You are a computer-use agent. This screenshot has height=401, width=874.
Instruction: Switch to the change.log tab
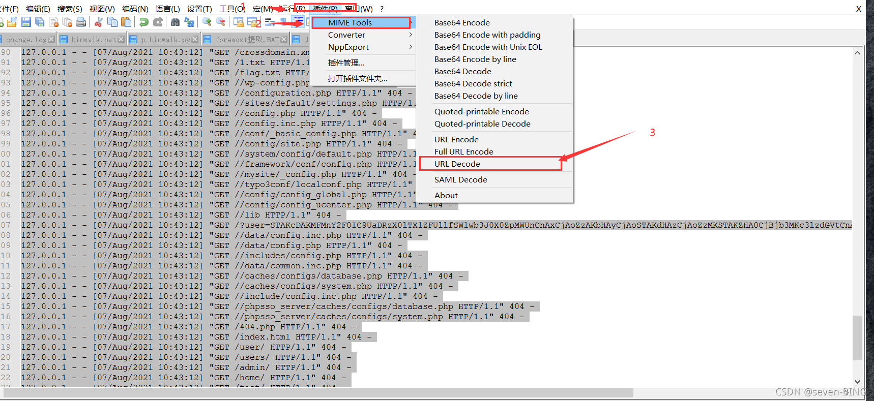click(26, 39)
